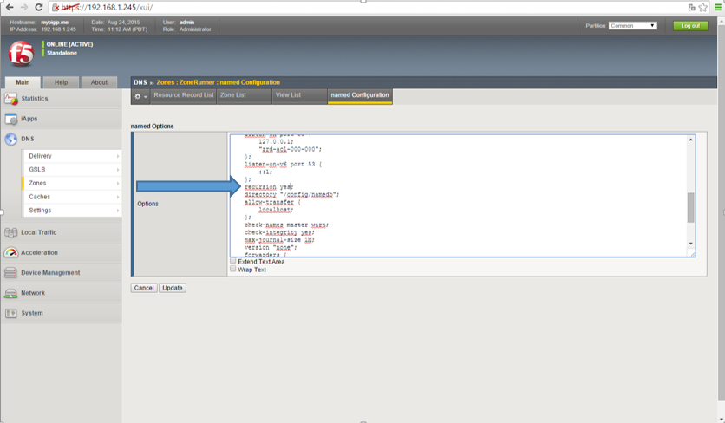Click the DNS globe icon
Screen dimensions: 725x423
[x=11, y=139]
